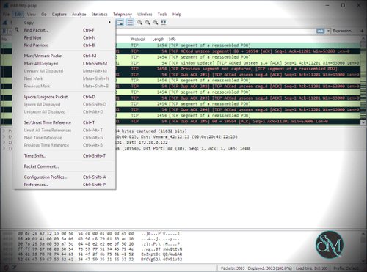Screen dimensions: 367x272
Task: Toggle auto-scroll in live capture icon
Action: click(120, 22)
